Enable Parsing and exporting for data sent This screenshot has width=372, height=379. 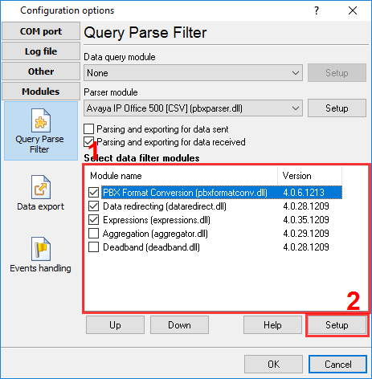[x=88, y=129]
